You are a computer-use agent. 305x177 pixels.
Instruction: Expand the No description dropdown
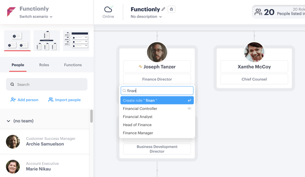pos(146,16)
